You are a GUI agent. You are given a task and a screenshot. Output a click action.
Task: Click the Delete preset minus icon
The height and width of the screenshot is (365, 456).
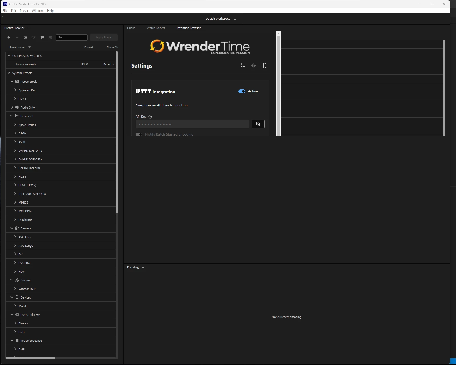(x=17, y=37)
